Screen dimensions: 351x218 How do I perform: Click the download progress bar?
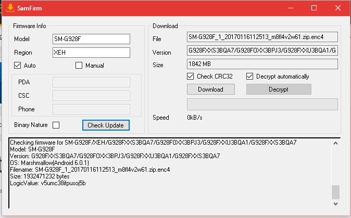(x=262, y=104)
